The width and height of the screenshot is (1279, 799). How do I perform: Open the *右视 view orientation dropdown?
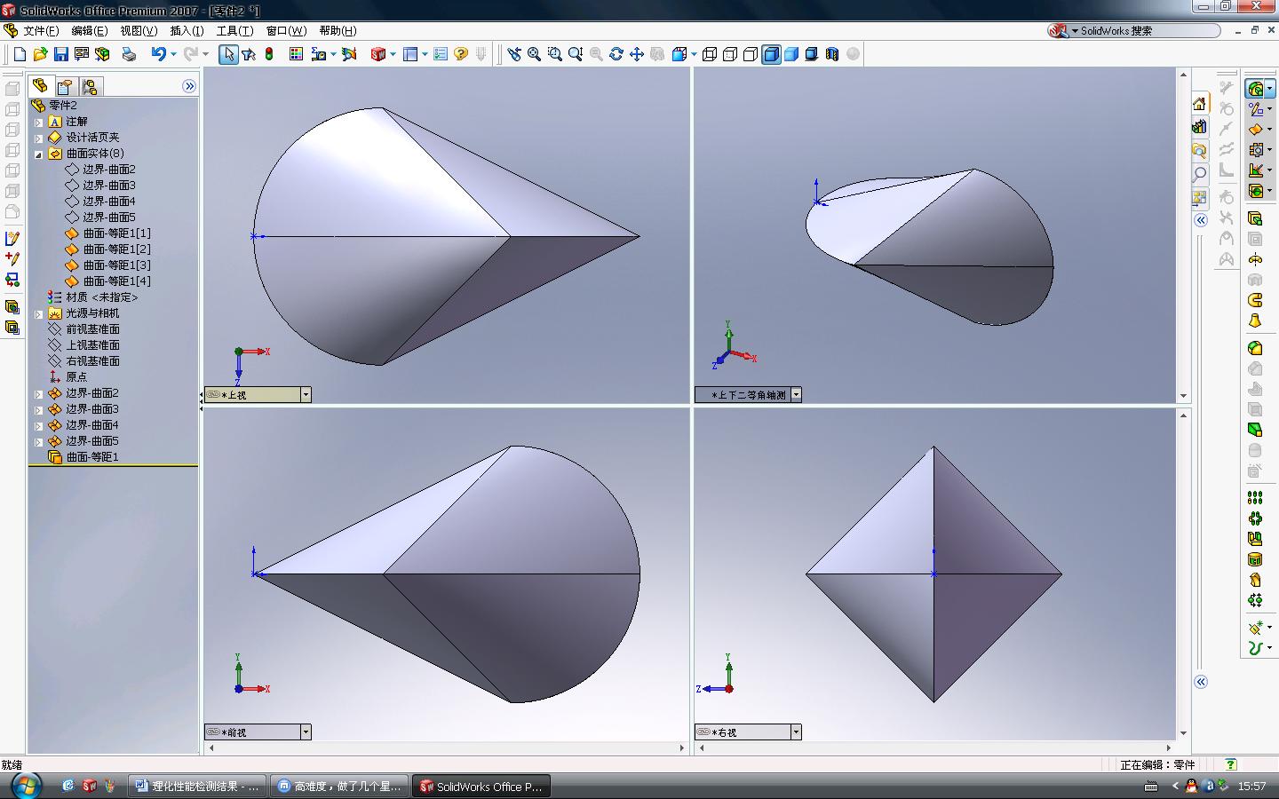pos(796,732)
